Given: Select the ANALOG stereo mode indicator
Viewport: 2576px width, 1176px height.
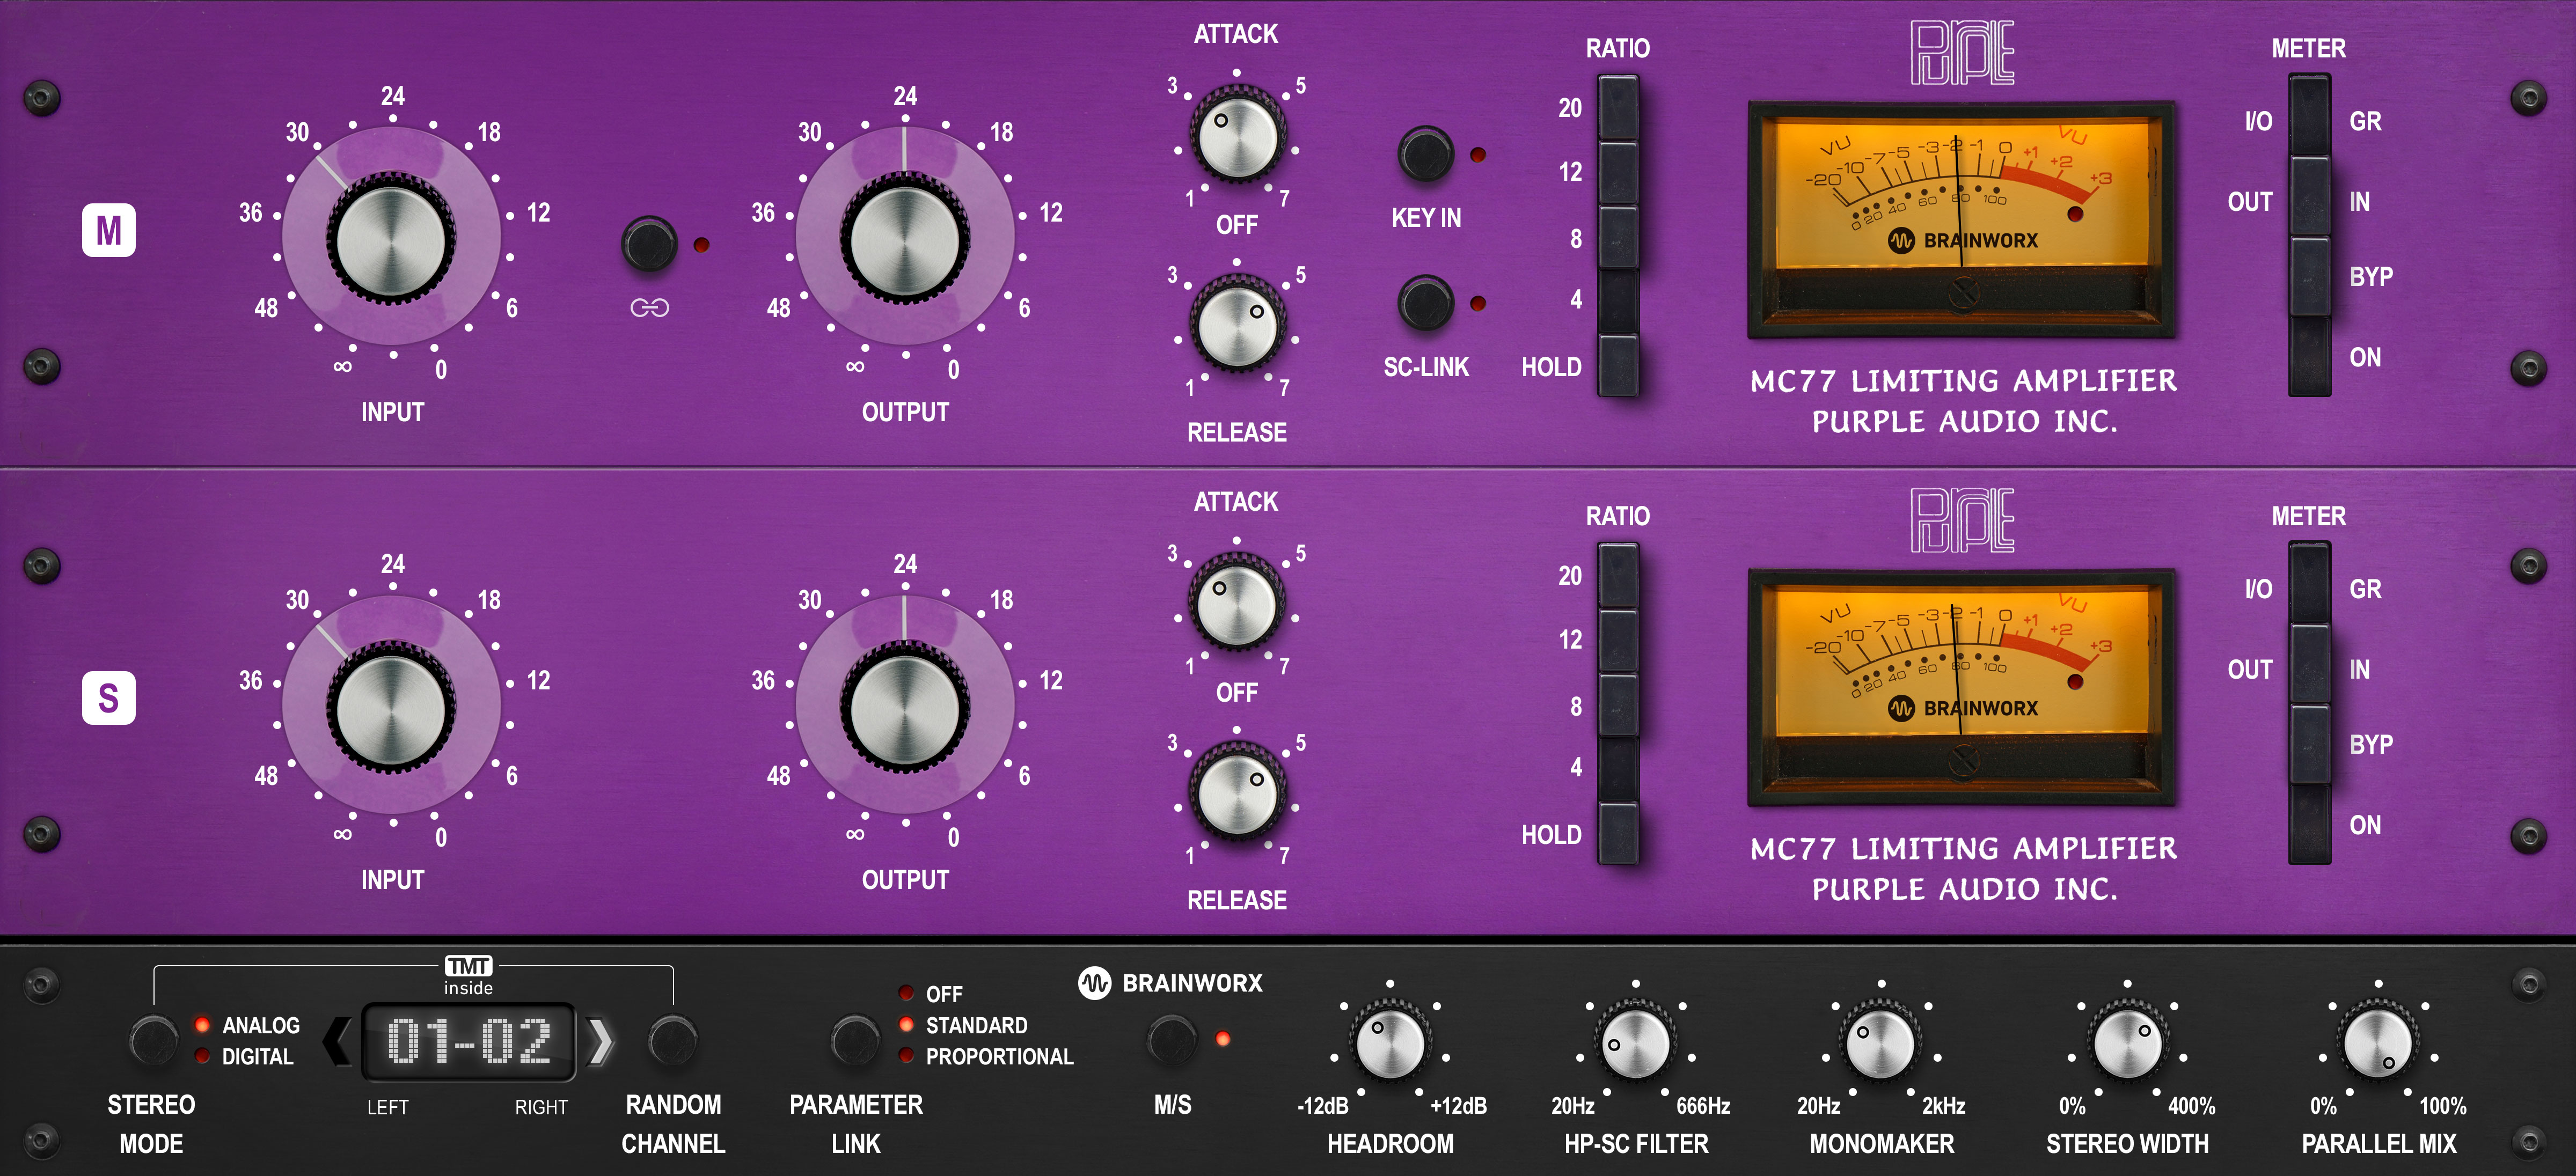Looking at the screenshot, I should click(203, 1025).
